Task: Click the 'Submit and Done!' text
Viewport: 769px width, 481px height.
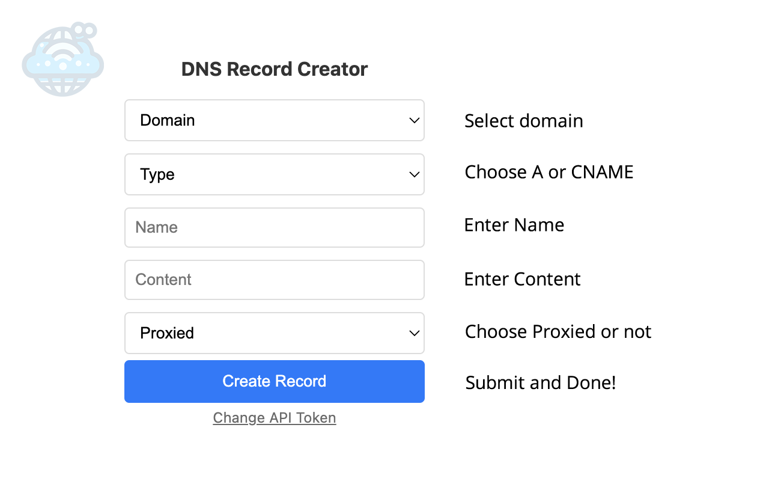Action: tap(541, 383)
